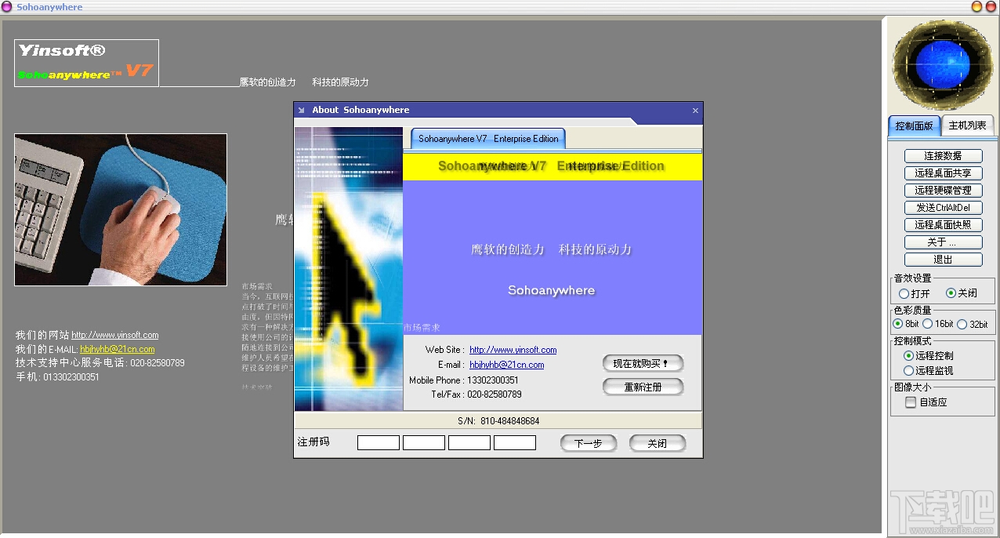Send CtrlAltDel via 发送CtrlAltDel button
This screenshot has width=1000, height=538.
coord(943,208)
